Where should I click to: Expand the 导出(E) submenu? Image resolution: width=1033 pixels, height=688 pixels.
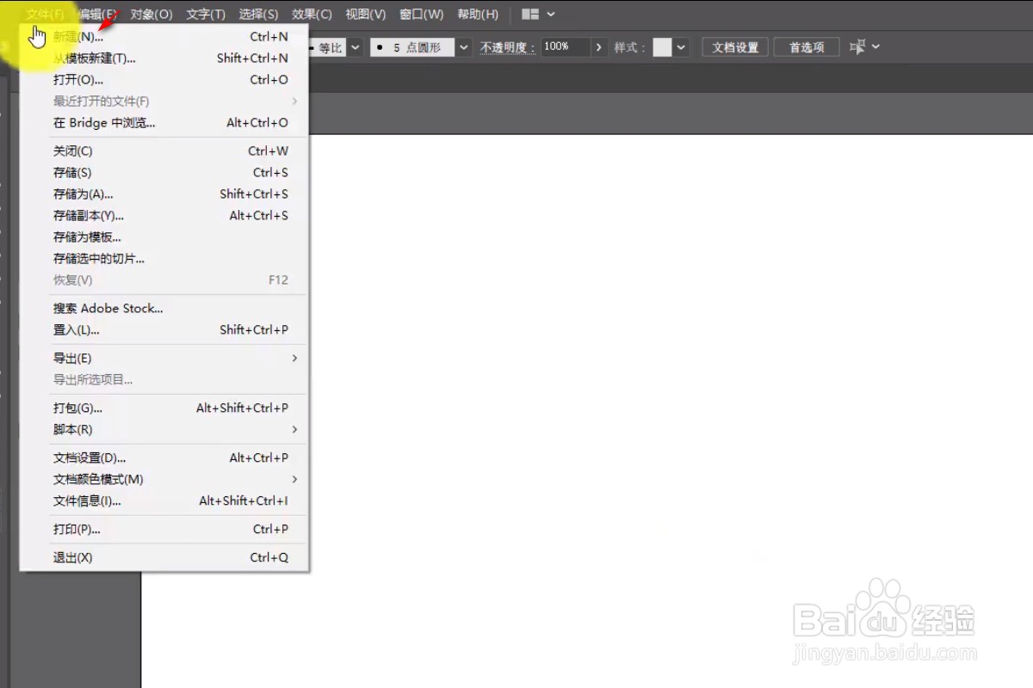coord(164,359)
